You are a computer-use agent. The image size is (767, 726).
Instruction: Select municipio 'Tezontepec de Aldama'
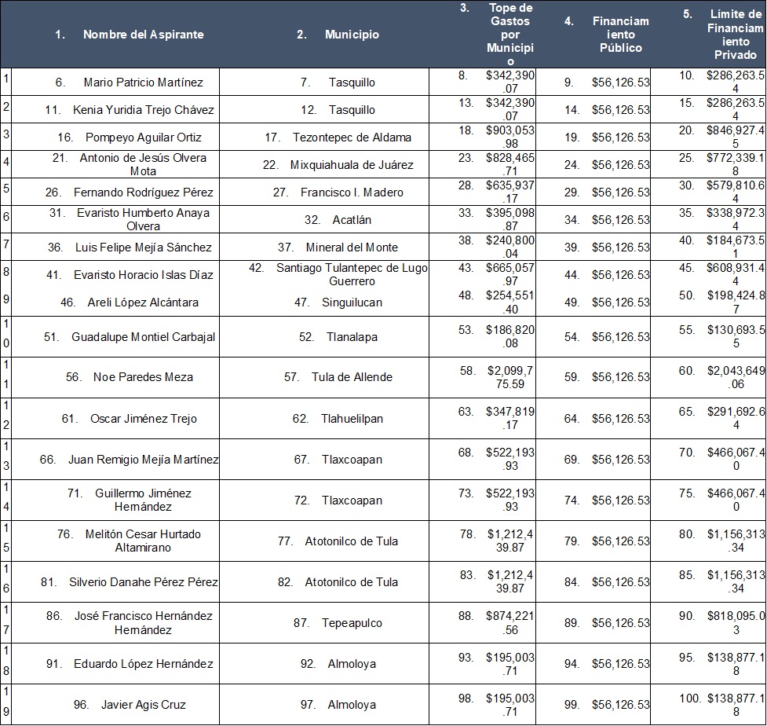[x=352, y=137]
